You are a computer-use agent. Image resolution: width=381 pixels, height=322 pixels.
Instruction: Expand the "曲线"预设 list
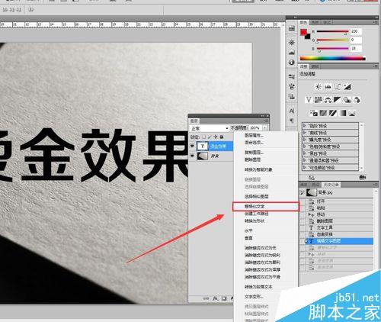click(305, 133)
